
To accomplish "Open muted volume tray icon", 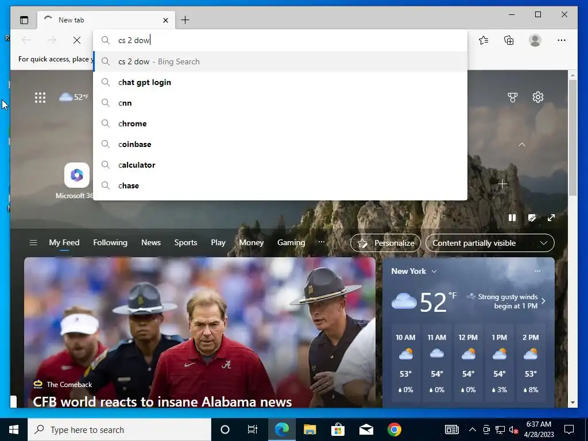I will pos(514,430).
